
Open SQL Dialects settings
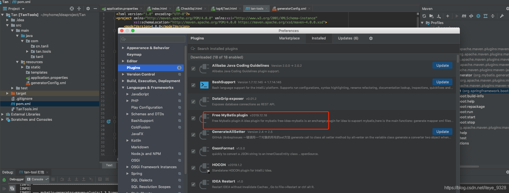(x=142, y=180)
